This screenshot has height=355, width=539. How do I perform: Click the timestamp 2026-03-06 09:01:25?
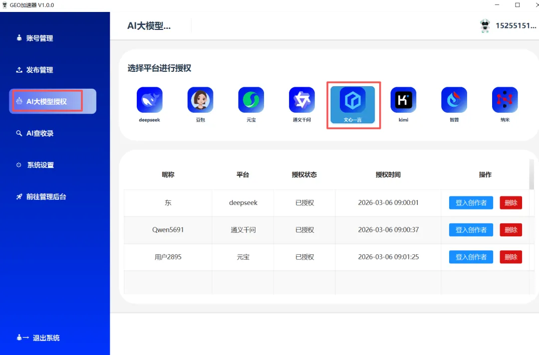388,257
